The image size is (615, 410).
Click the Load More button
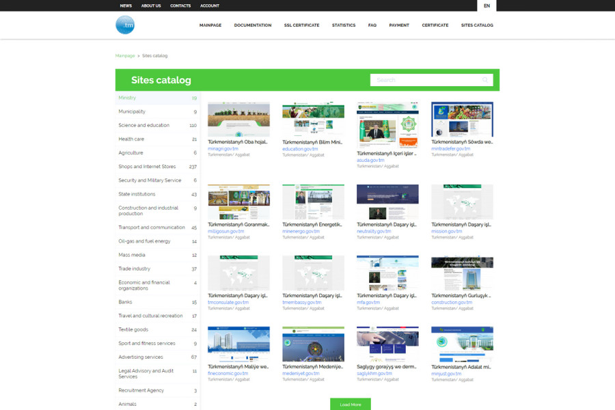click(350, 405)
